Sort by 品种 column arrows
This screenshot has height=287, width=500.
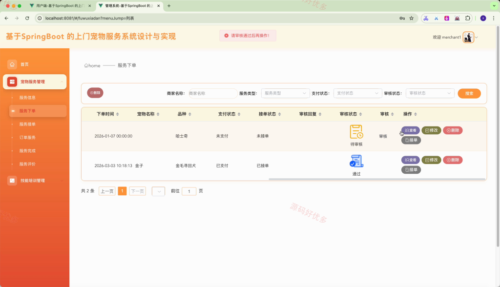tap(190, 114)
